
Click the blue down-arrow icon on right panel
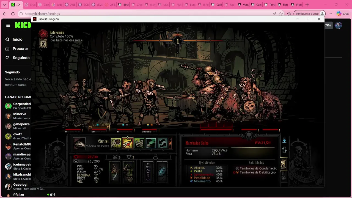284,140
